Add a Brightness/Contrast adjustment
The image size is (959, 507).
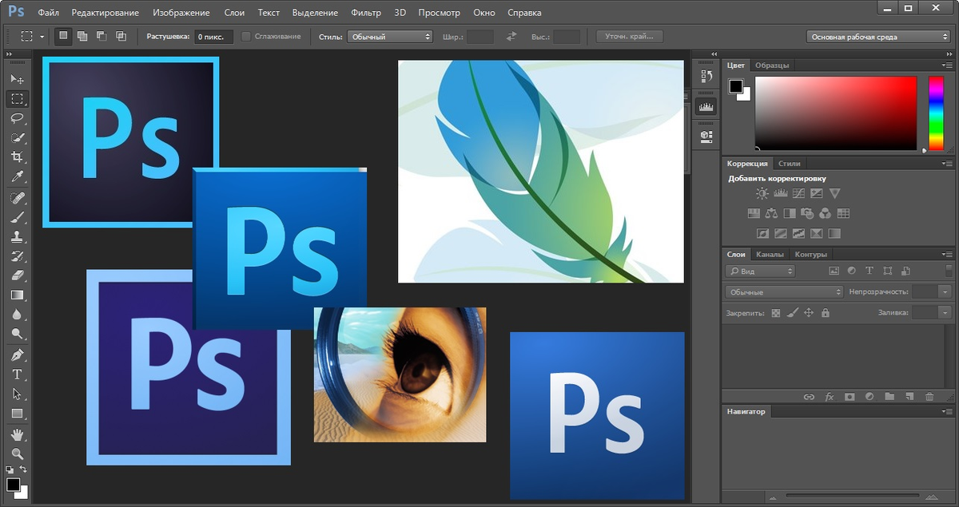pos(762,193)
